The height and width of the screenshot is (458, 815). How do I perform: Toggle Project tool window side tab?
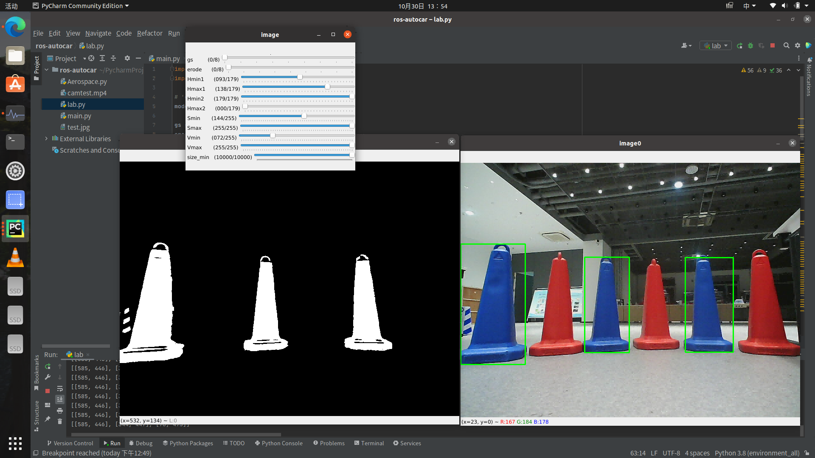[37, 68]
